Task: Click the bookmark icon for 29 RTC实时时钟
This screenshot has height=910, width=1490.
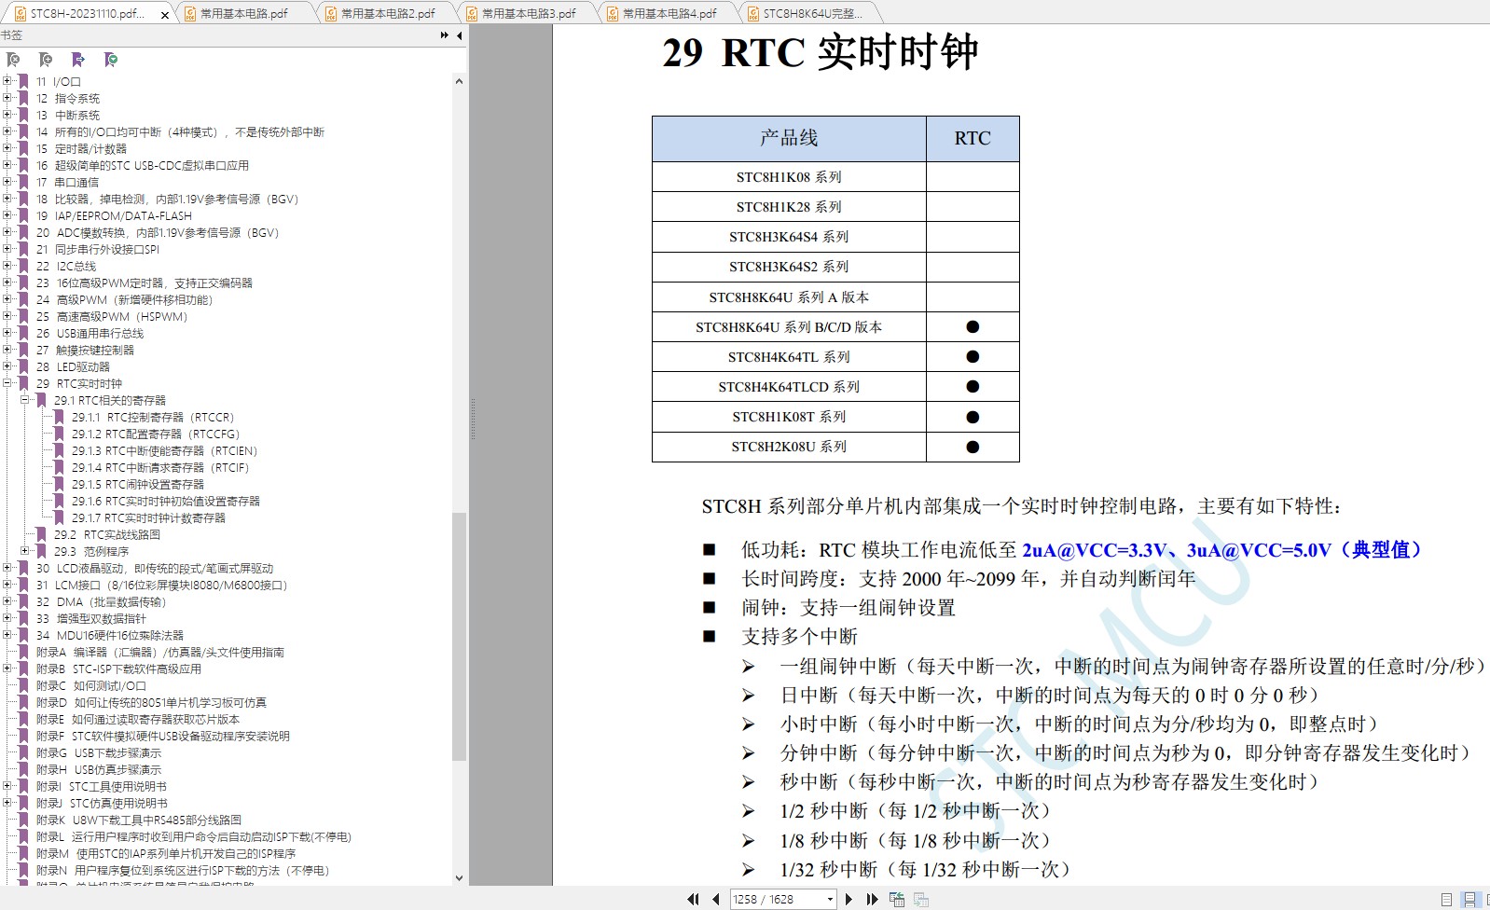Action: click(x=23, y=383)
